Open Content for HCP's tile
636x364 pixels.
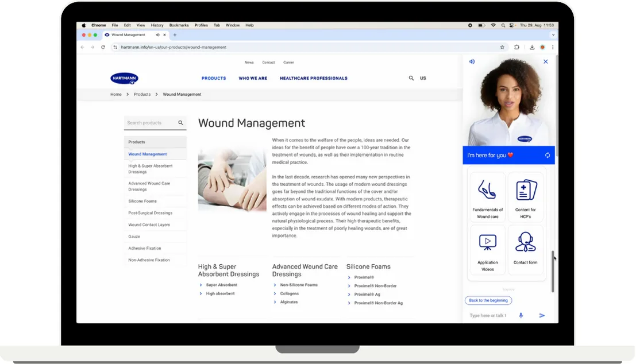tap(525, 198)
